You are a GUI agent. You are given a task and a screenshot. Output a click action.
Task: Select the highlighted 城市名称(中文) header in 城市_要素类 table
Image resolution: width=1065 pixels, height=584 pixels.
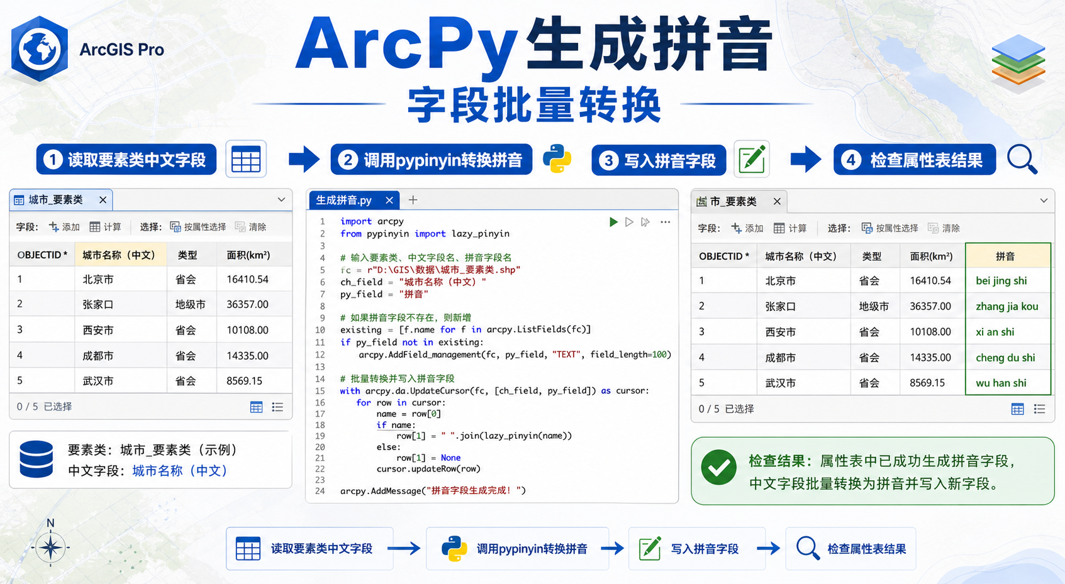point(121,255)
